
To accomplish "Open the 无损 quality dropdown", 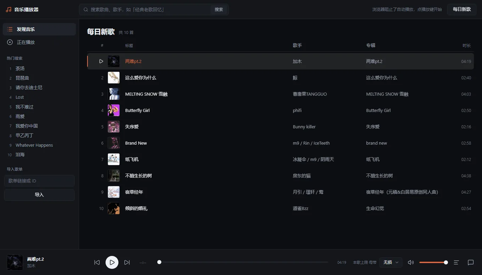I will (391, 262).
